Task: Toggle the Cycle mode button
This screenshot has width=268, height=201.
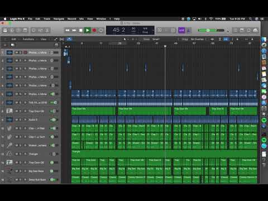Action: [101, 30]
